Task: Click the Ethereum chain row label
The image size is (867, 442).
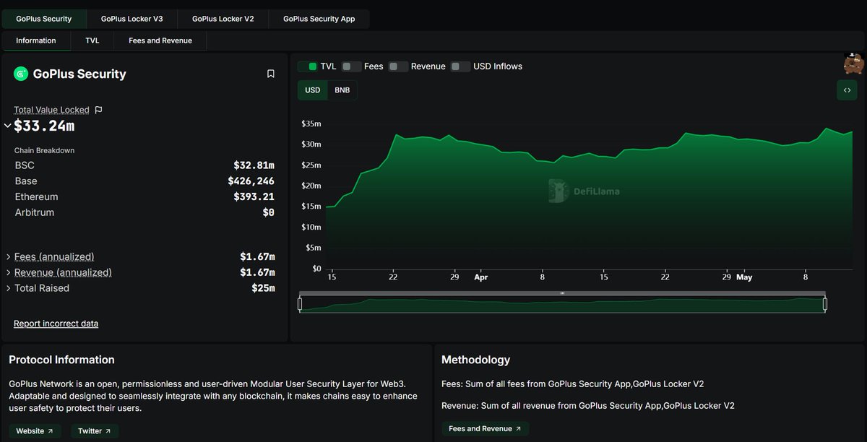Action: tap(36, 197)
